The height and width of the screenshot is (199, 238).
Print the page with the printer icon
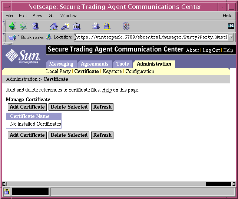(x=96, y=26)
